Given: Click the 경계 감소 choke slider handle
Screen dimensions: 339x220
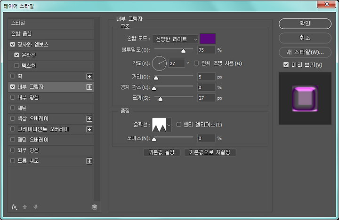Looking at the screenshot, I should [154, 88].
